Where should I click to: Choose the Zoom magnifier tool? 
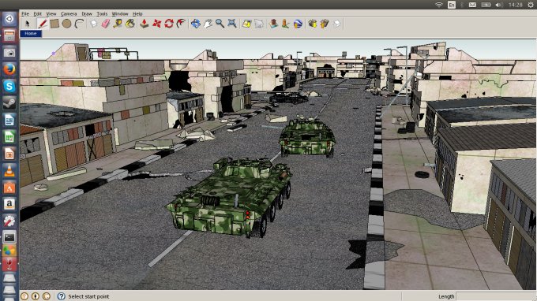pos(220,24)
